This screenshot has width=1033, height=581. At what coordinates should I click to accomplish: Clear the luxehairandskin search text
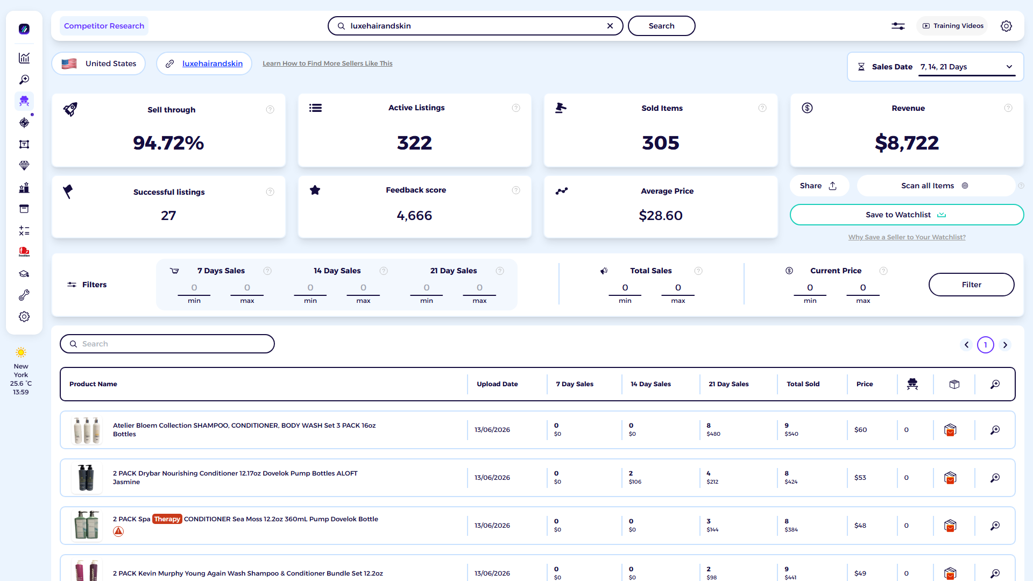coord(610,26)
